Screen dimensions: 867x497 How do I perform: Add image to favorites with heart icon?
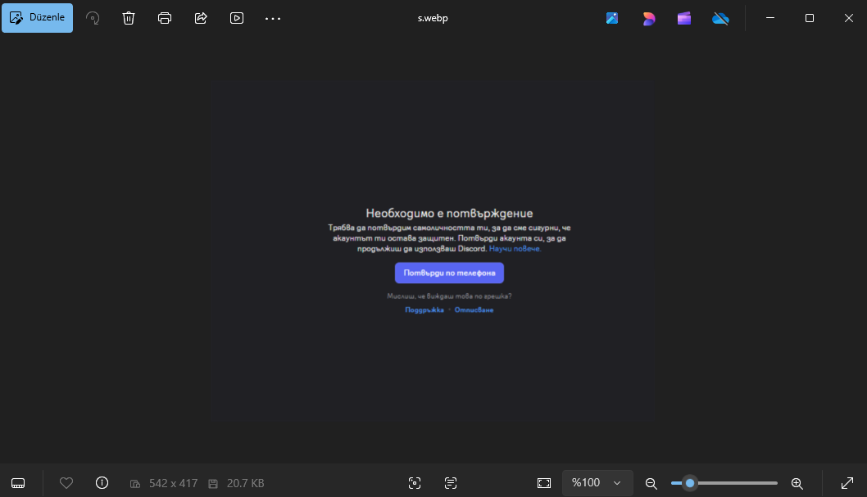[66, 483]
